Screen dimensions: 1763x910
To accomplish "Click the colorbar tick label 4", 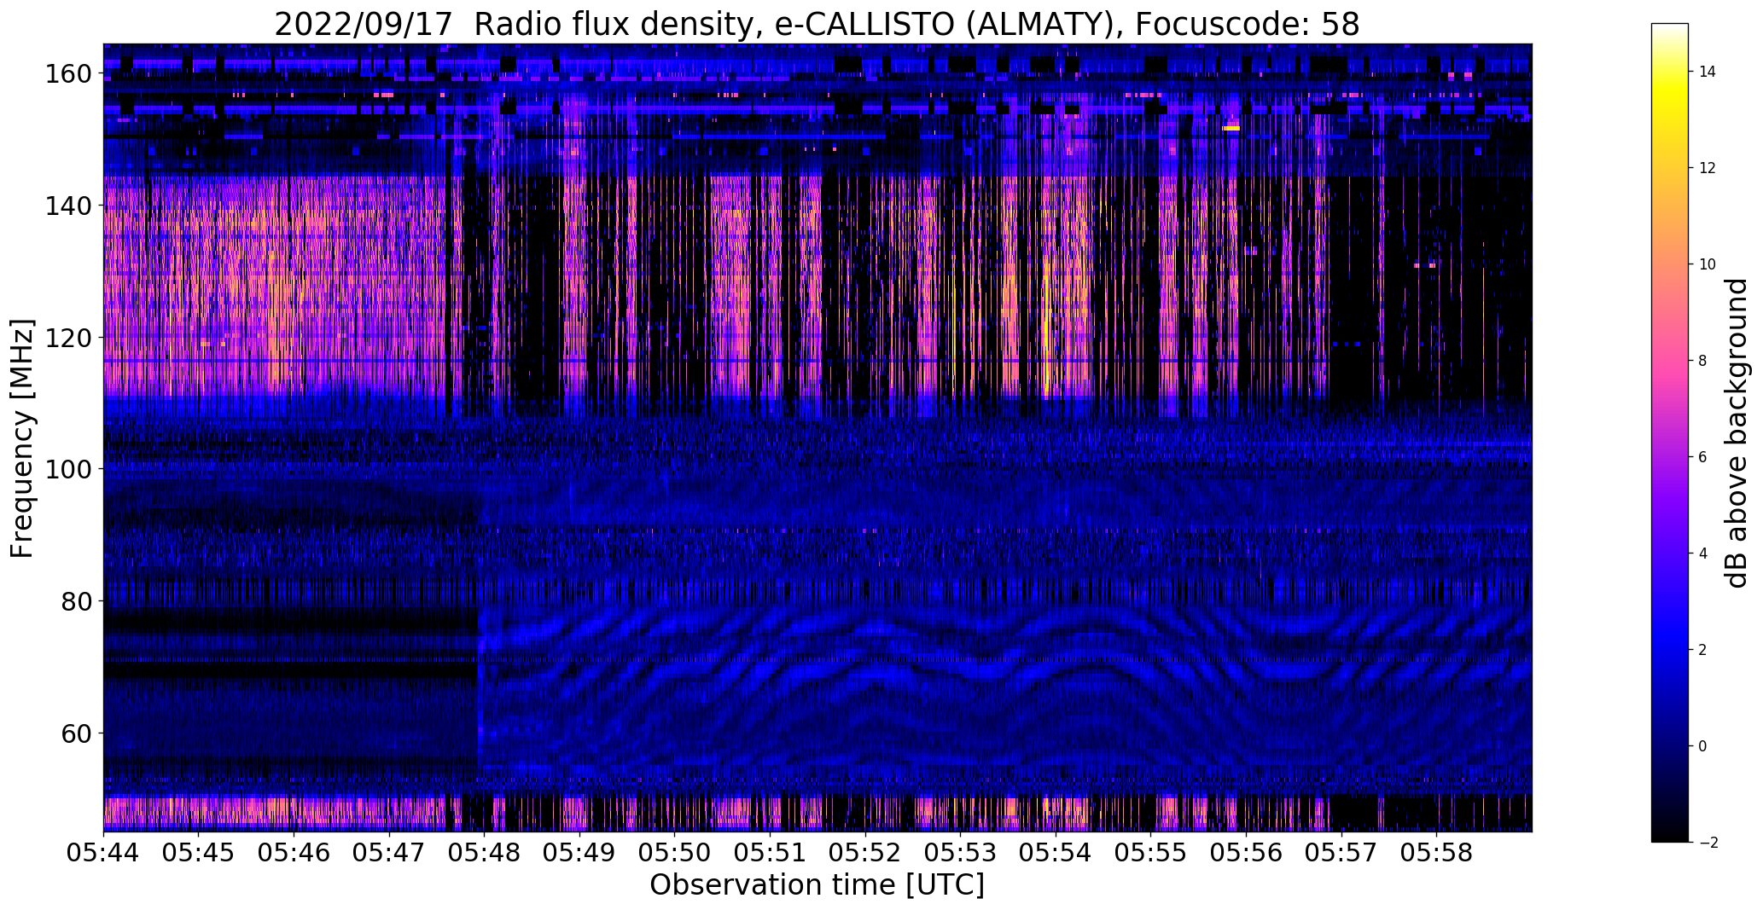I will 1703,554.
